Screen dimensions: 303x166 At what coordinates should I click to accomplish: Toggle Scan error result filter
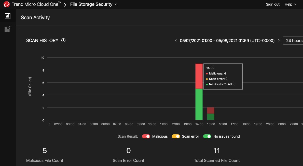tap(176, 136)
